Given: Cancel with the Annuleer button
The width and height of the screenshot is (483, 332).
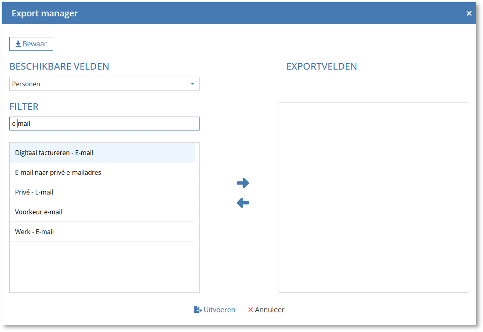Looking at the screenshot, I should coord(269,310).
